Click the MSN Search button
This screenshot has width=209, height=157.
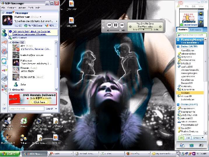(x=50, y=109)
